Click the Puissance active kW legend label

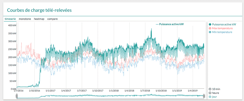tap(224, 24)
